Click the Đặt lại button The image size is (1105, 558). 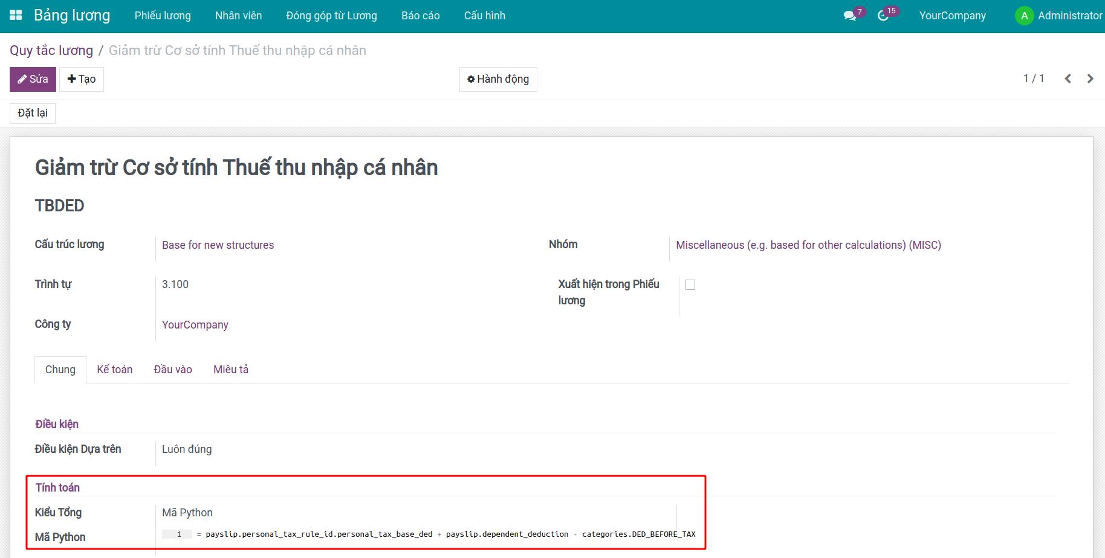[x=33, y=113]
